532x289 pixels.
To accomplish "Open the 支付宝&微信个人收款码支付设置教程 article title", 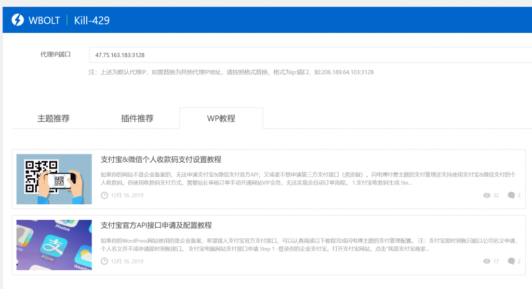I will click(x=161, y=160).
